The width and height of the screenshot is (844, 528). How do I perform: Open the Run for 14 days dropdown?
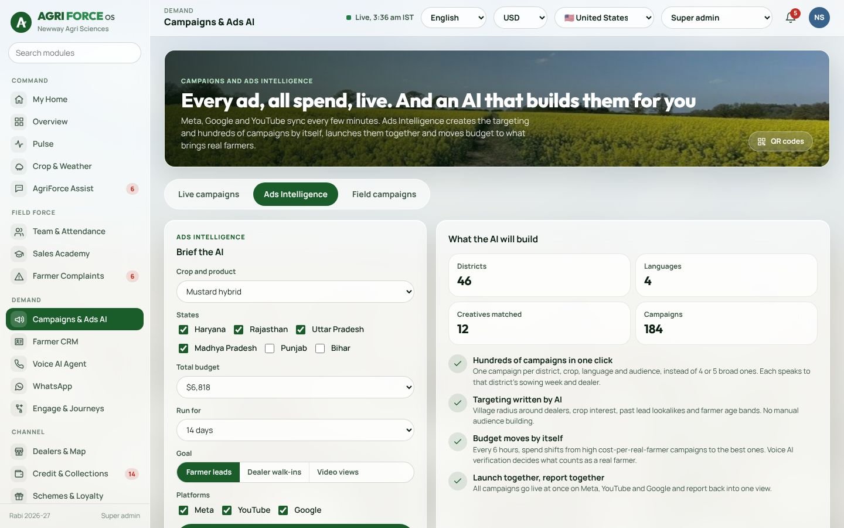coord(295,430)
